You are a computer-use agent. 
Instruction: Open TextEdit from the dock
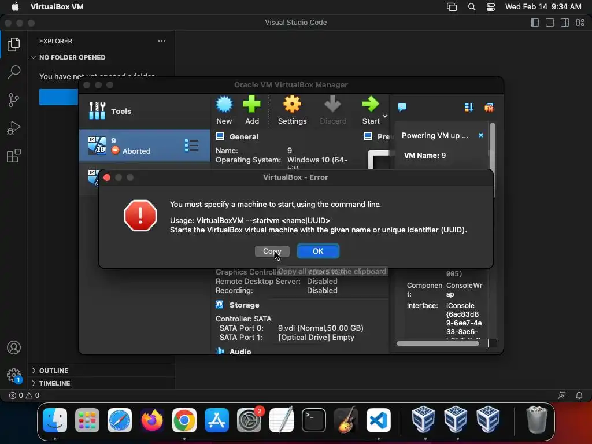point(282,420)
